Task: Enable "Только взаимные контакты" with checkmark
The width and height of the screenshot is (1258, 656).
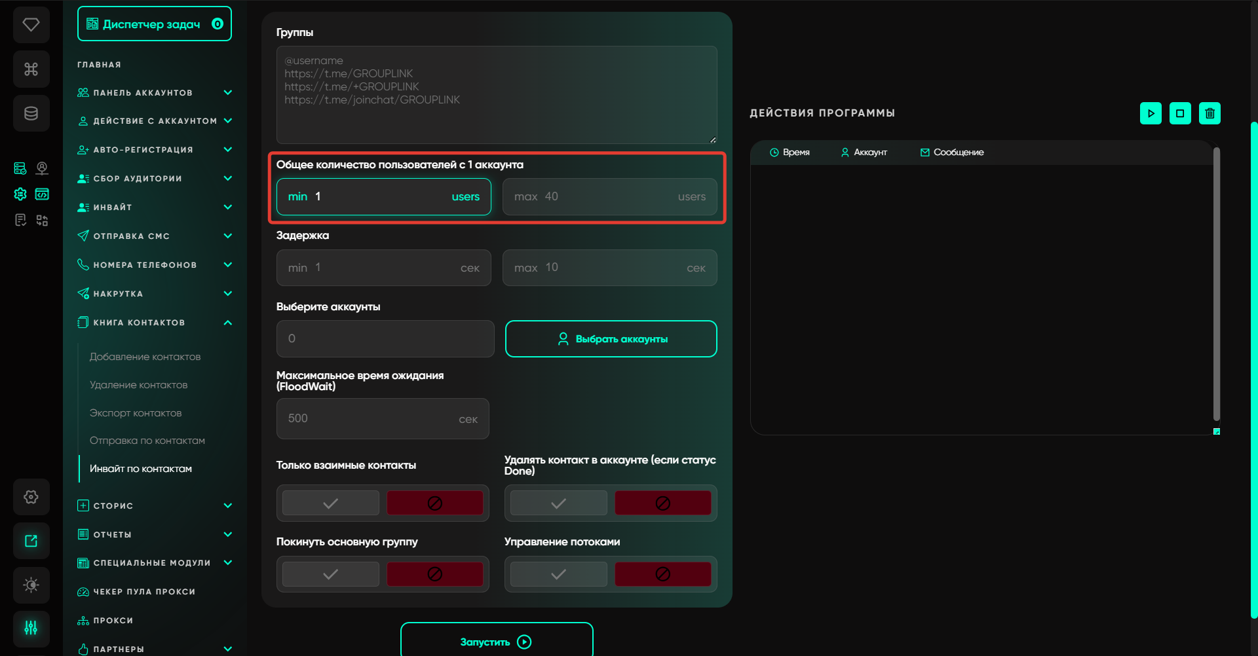Action: [330, 503]
